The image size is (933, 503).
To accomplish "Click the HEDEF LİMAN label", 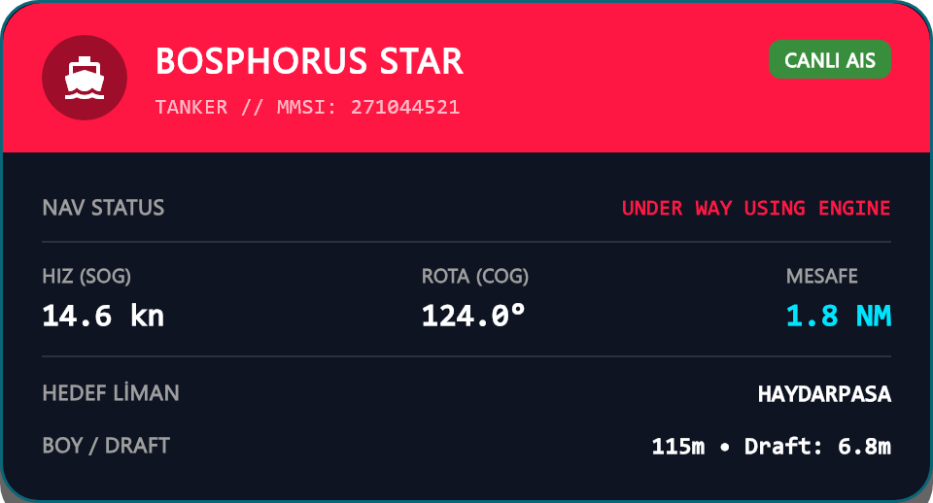I will pos(111,393).
